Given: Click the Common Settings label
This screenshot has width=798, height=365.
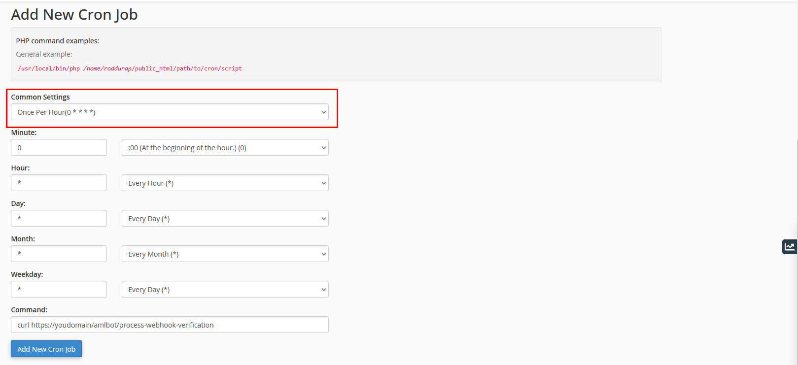Looking at the screenshot, I should pos(40,97).
